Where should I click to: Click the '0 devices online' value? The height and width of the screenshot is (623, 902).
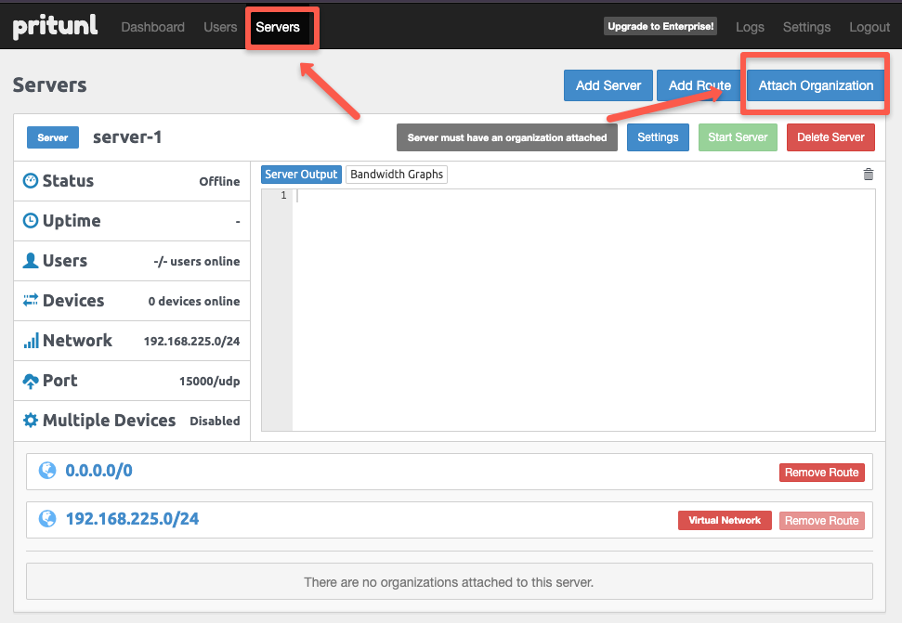tap(194, 301)
